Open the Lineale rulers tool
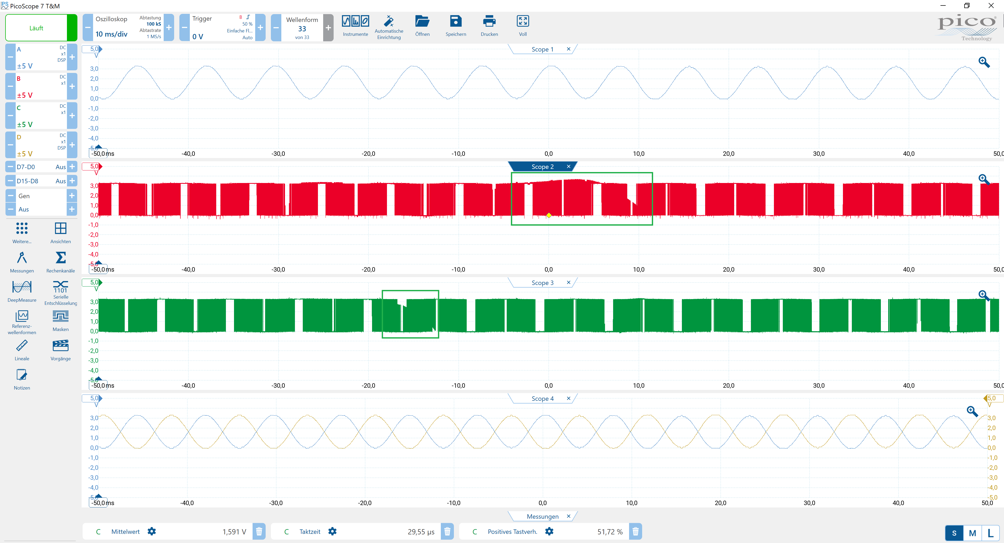The image size is (1004, 543). point(22,350)
